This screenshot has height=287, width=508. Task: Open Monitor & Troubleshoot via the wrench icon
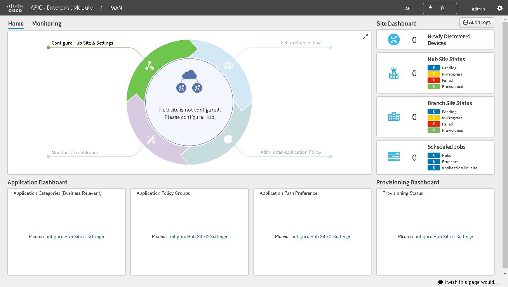[151, 140]
